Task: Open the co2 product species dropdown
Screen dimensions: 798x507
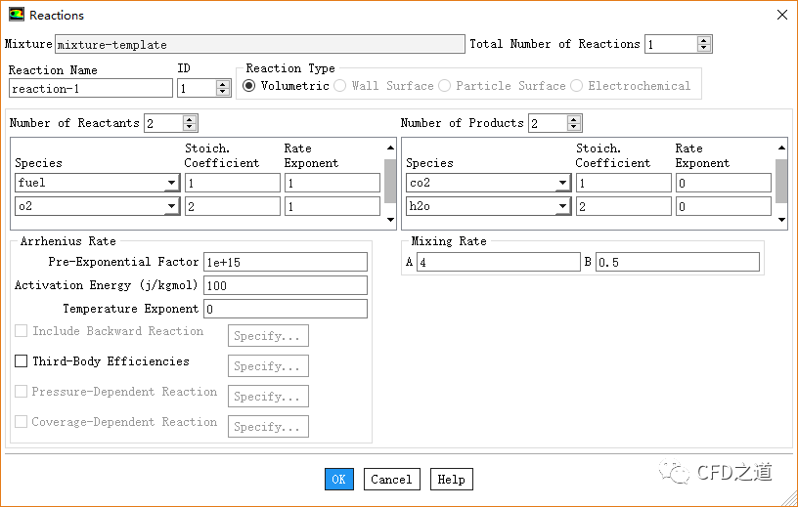Action: coord(562,183)
